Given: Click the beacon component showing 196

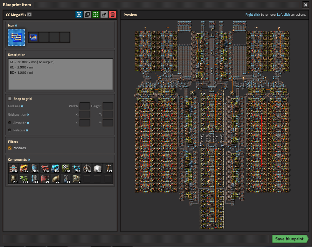Looking at the screenshot, I should (87, 168).
